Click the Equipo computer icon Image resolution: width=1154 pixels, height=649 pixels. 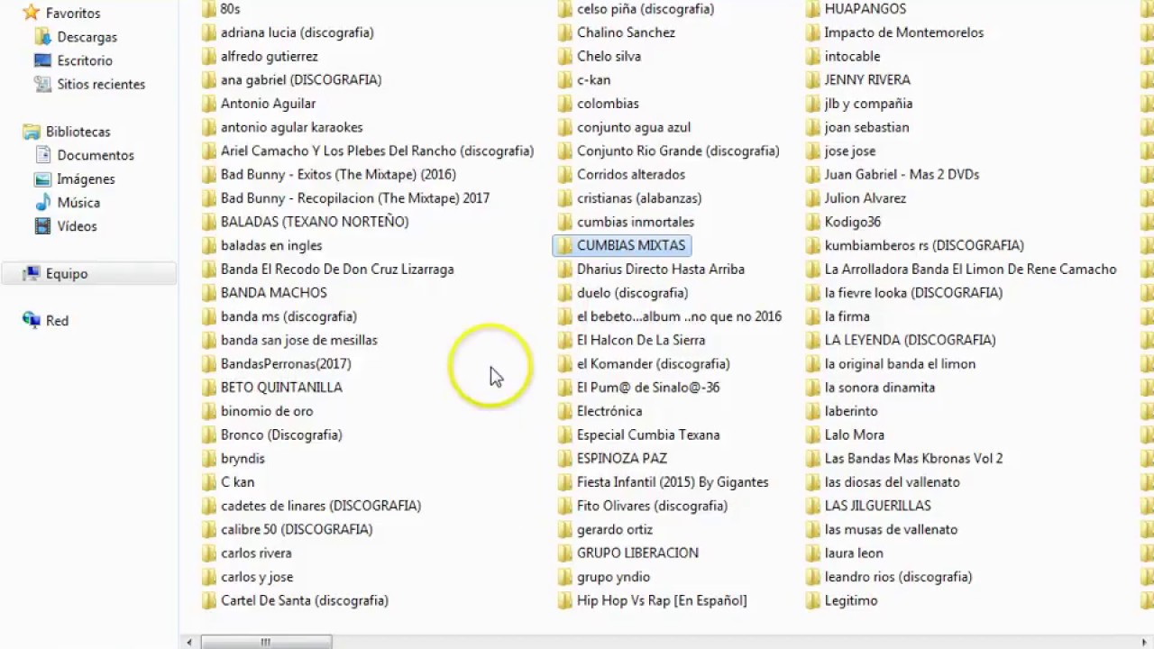[x=31, y=273]
